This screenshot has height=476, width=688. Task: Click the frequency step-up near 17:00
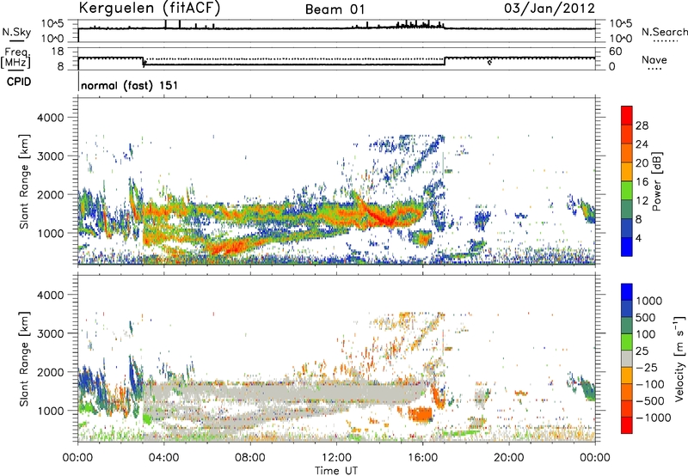[445, 61]
